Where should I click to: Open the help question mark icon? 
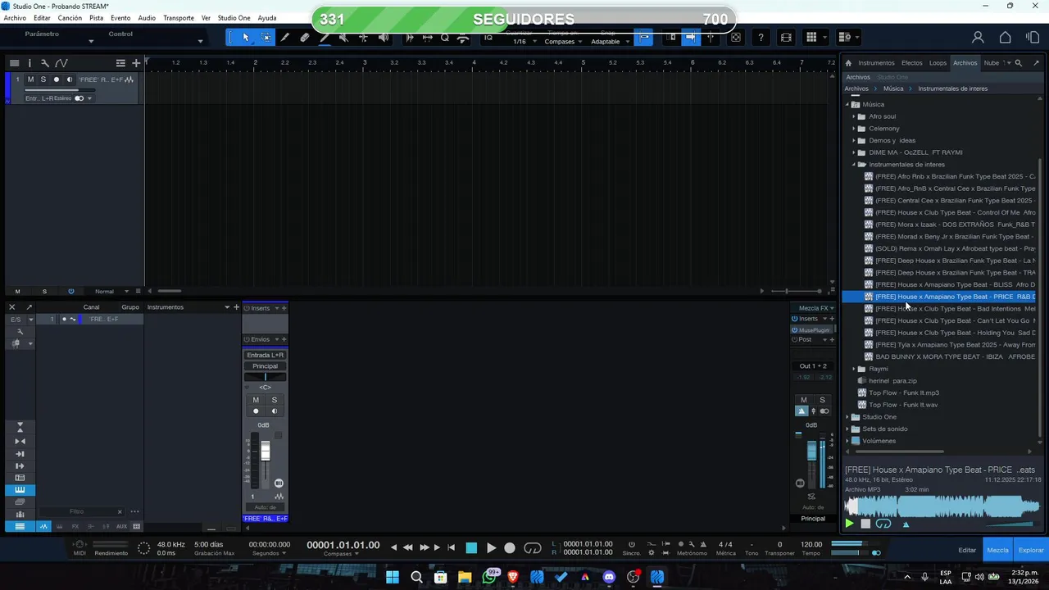pos(761,38)
